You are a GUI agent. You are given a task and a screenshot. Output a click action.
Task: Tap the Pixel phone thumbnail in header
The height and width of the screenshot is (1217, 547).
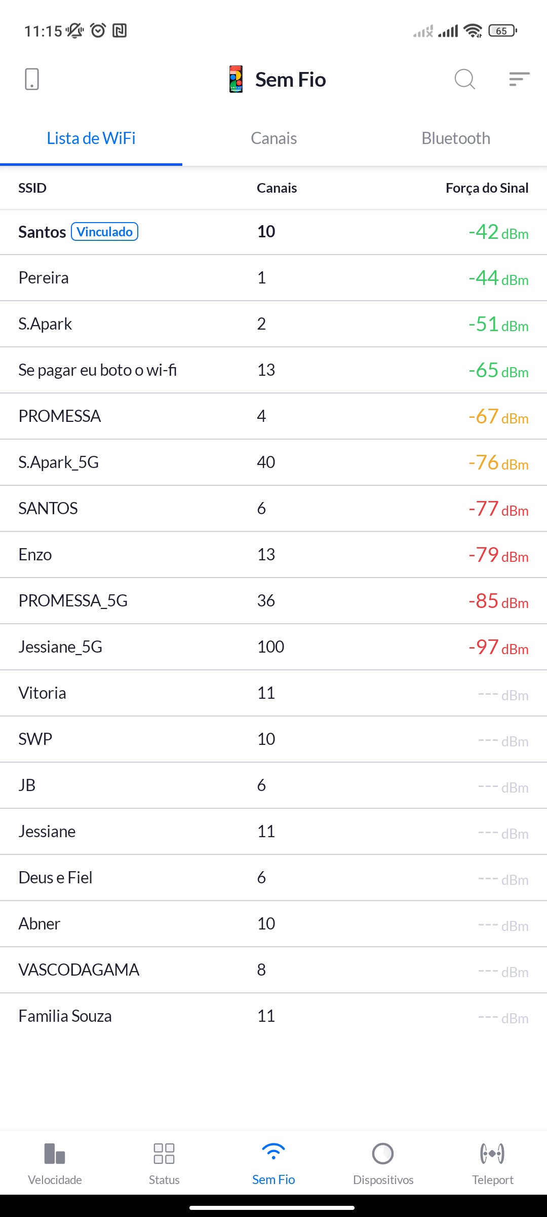click(236, 80)
